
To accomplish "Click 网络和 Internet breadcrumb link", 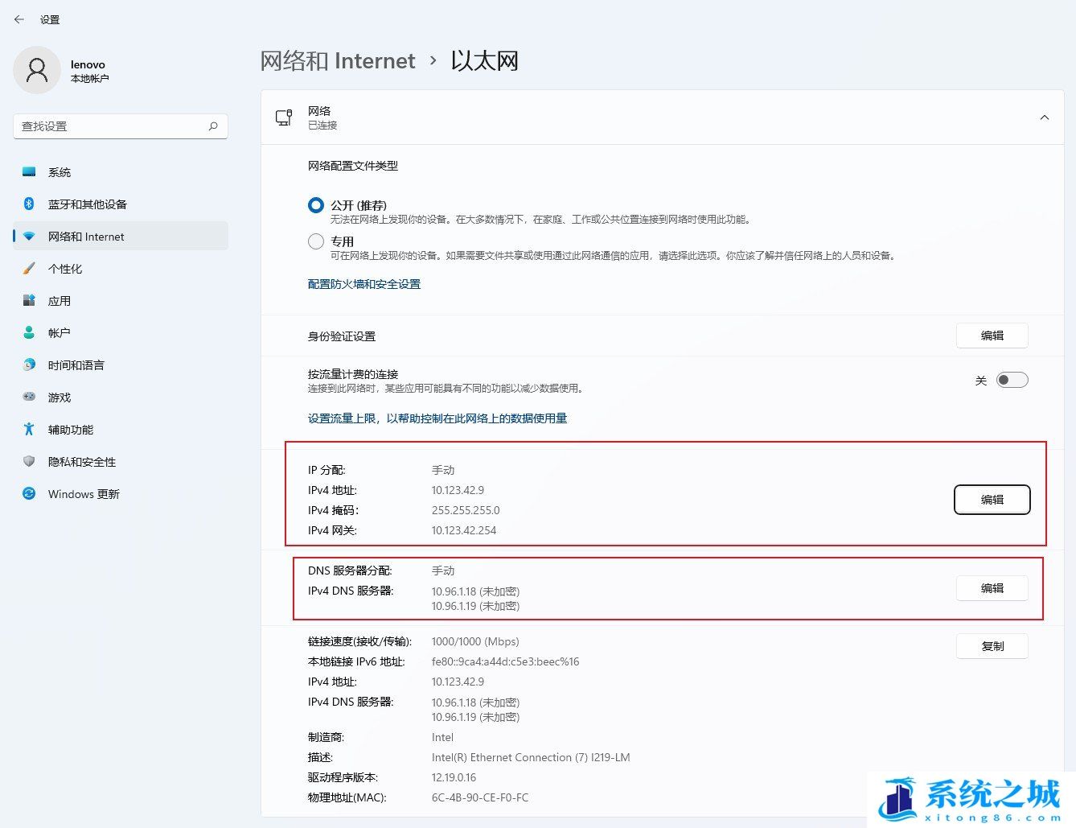I will click(338, 61).
